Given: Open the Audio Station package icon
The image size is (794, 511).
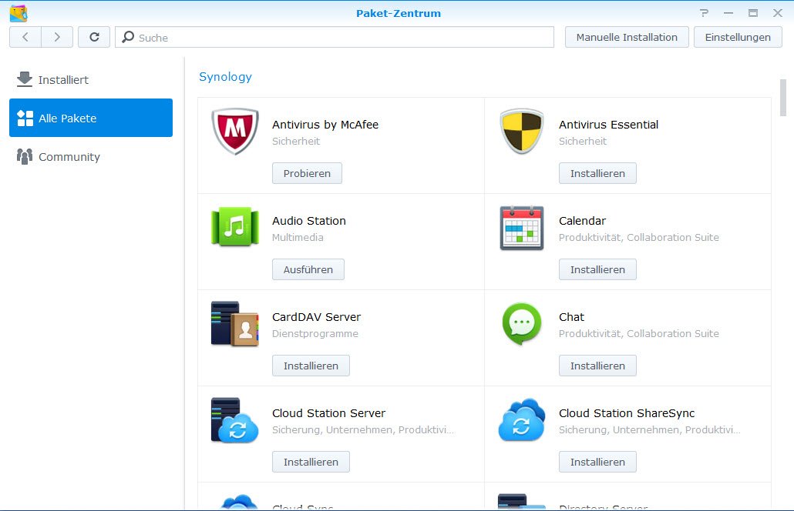Looking at the screenshot, I should pos(235,228).
